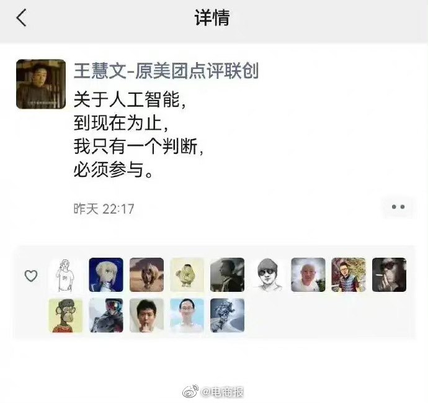Tap the heart like icon
The height and width of the screenshot is (403, 428).
click(x=31, y=276)
